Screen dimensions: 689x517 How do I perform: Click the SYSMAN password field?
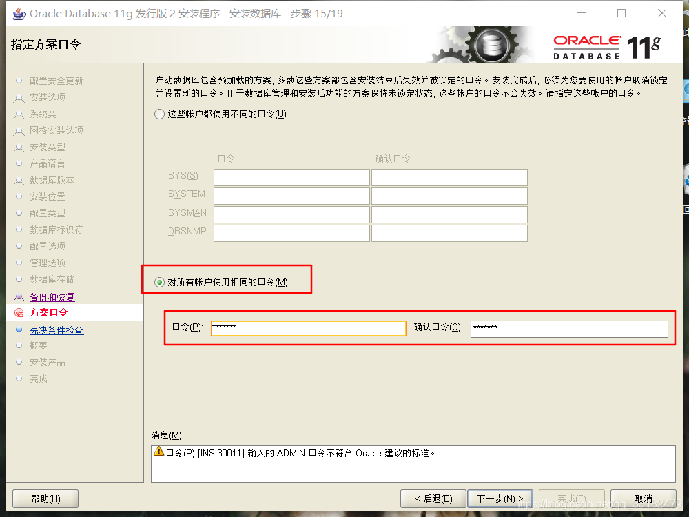(x=291, y=214)
